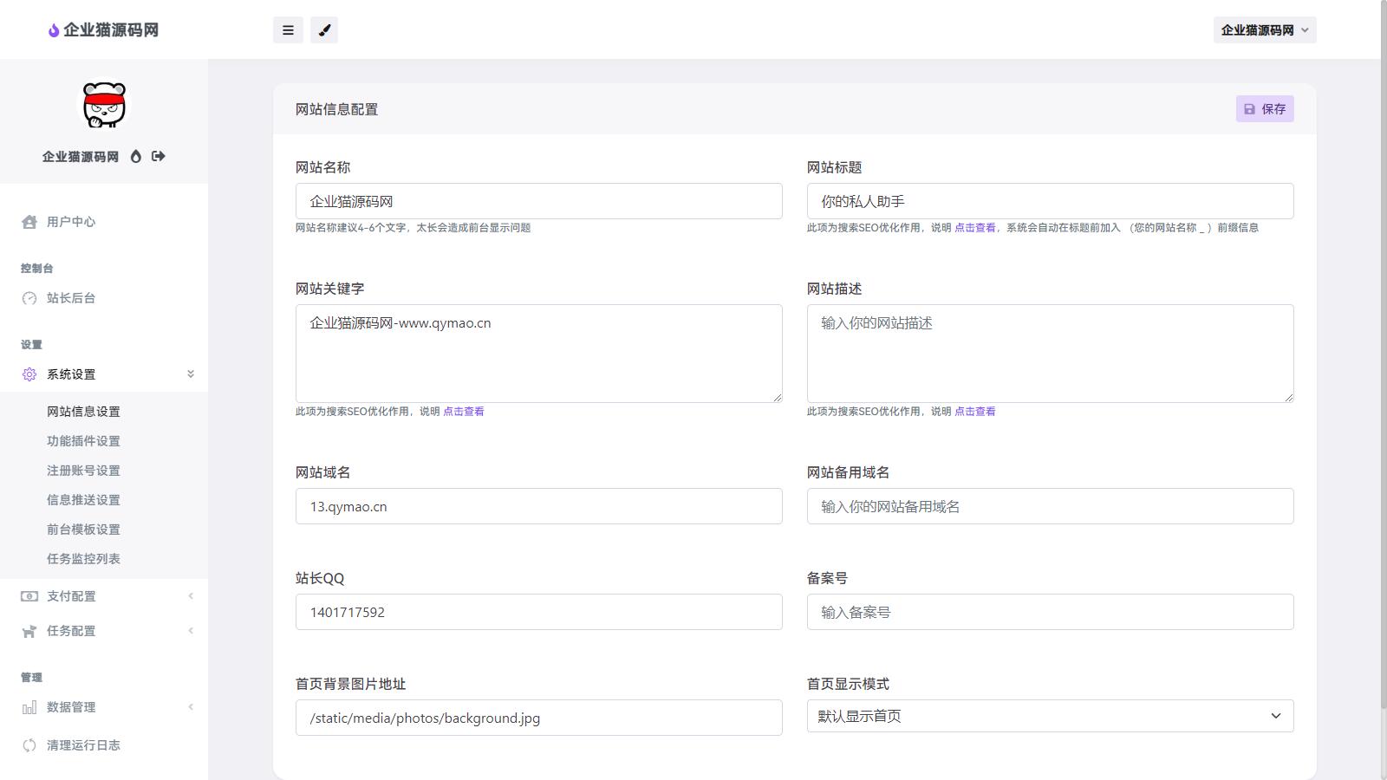Image resolution: width=1387 pixels, height=780 pixels.
Task: Click 点击查看 link under 网站关键字
Action: coord(464,412)
